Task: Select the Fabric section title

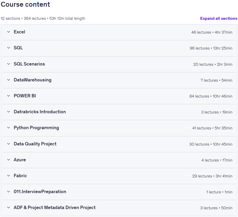Action: 20,176
